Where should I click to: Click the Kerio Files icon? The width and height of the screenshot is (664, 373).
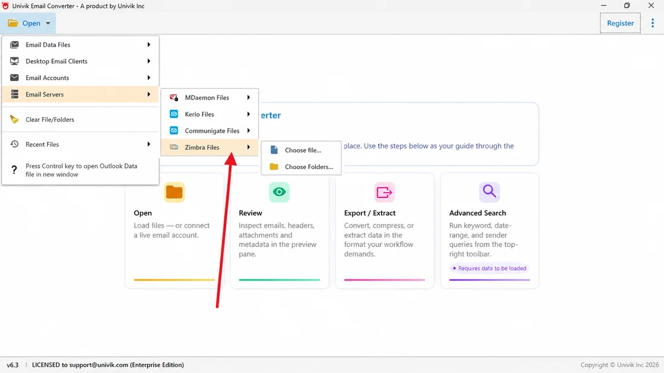(x=174, y=114)
